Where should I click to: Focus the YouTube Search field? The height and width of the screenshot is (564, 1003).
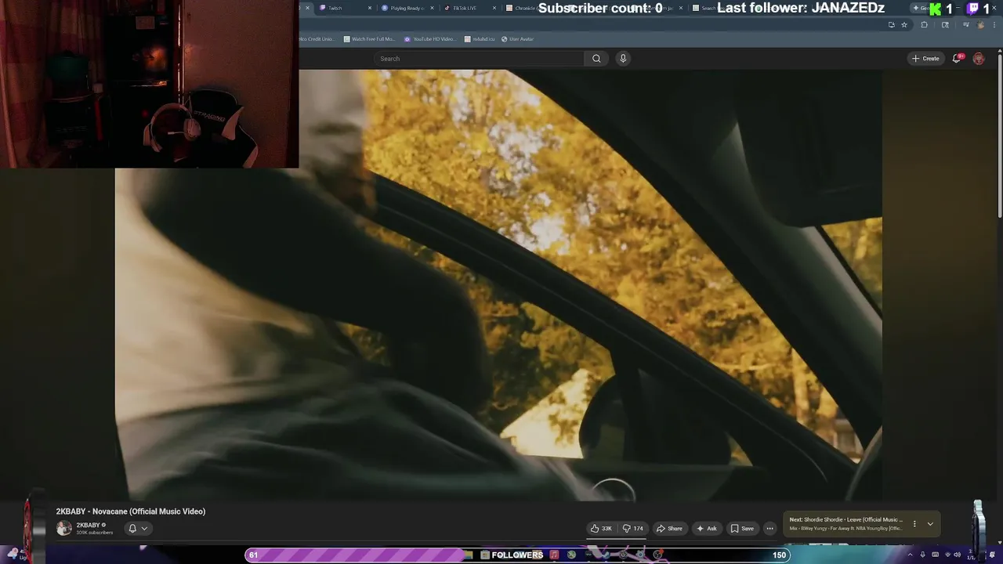coord(480,59)
